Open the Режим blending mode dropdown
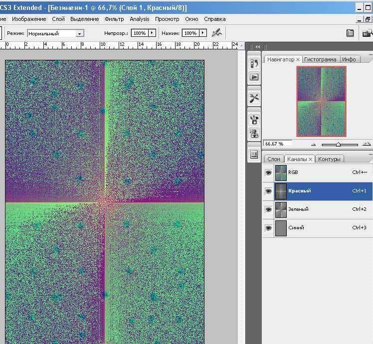Image resolution: width=373 pixels, height=344 pixels. 80,33
